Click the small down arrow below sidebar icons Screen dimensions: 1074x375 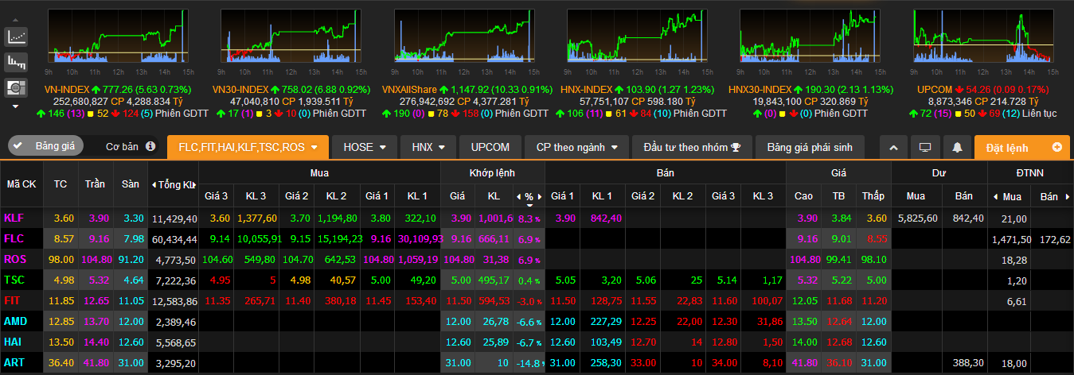point(16,106)
